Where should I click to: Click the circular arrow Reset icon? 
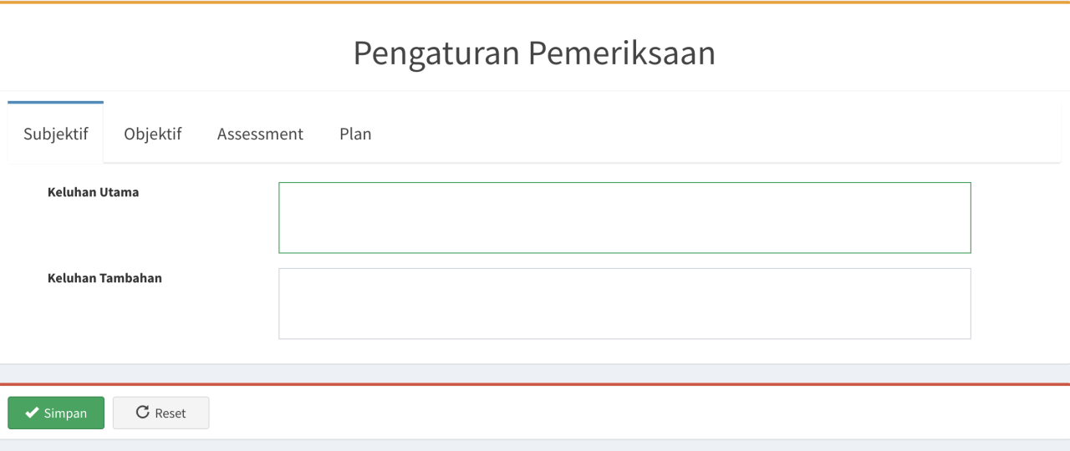point(142,413)
